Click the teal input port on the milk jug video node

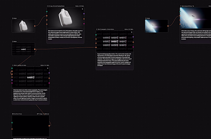(47, 11)
